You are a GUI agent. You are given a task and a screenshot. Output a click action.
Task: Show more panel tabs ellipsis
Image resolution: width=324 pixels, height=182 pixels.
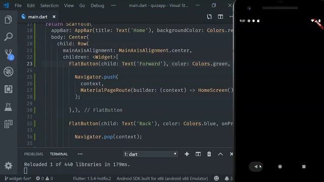coord(80,154)
